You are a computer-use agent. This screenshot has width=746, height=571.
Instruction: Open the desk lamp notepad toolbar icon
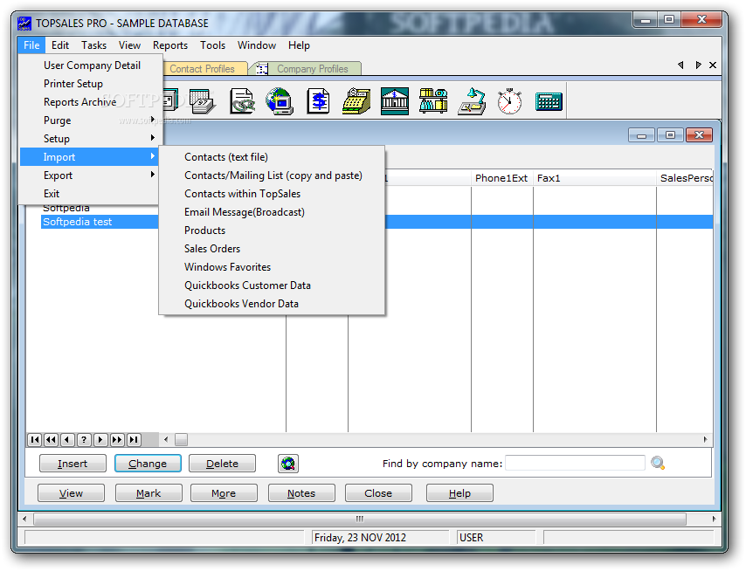[x=472, y=100]
